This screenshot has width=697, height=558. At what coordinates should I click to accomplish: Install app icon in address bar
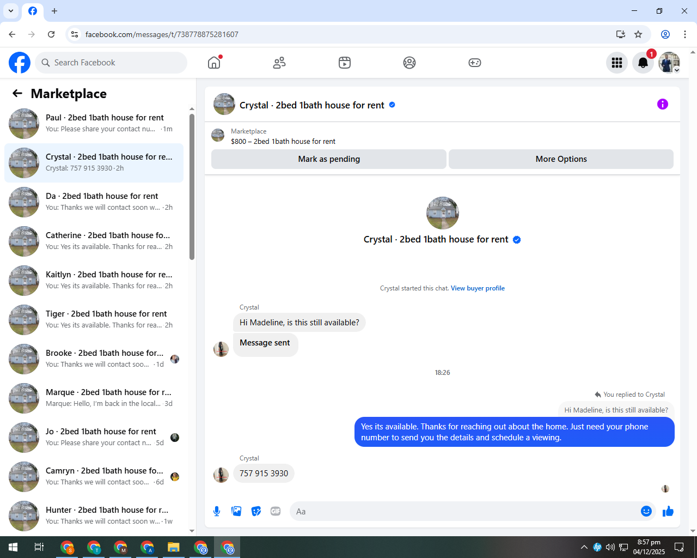[620, 34]
